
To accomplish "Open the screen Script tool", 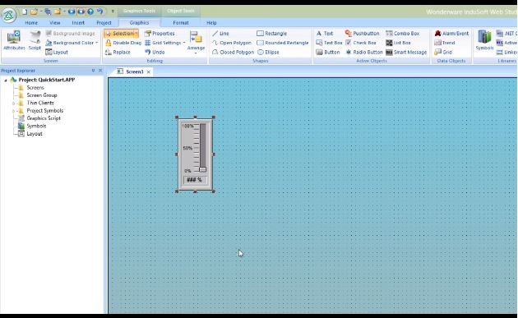I will (x=35, y=40).
